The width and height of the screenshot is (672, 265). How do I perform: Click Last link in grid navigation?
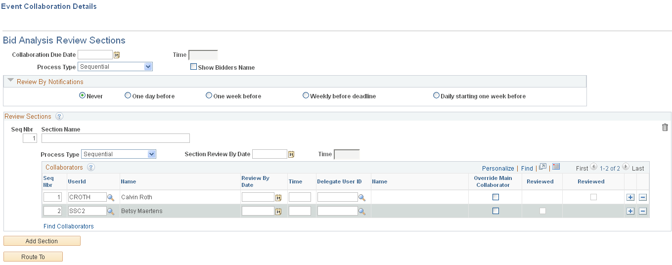click(638, 169)
